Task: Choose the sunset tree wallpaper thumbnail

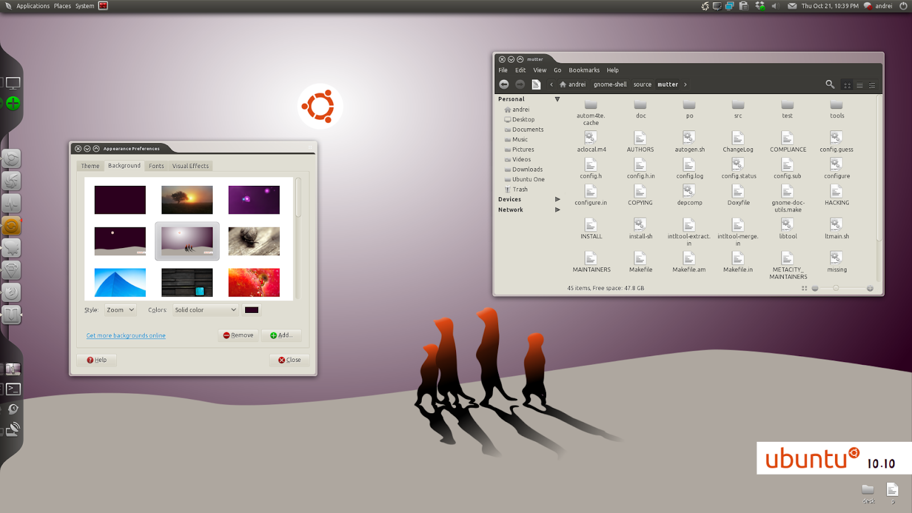Action: (x=187, y=200)
